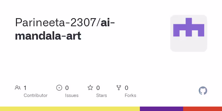
Task: Click the bold mandala-art title line
Action: (48, 36)
